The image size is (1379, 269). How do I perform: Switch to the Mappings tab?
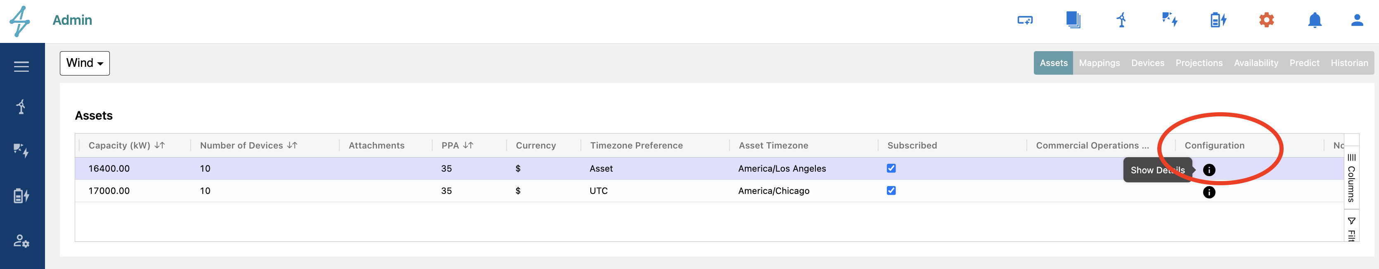1099,63
